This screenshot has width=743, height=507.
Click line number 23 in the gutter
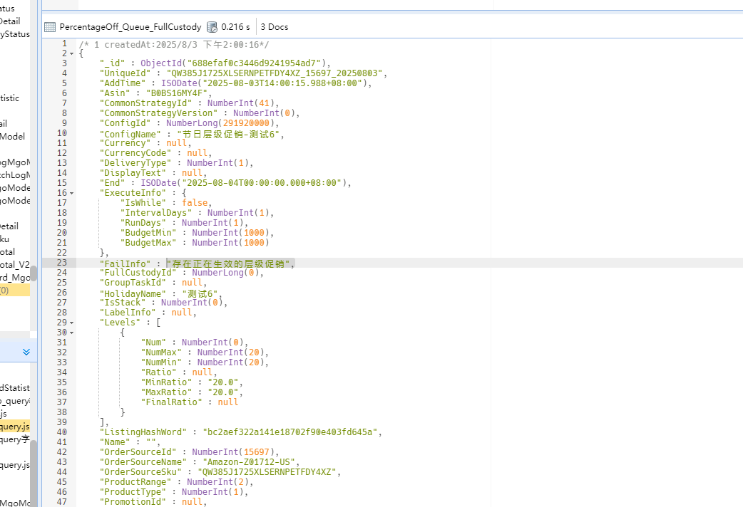tap(61, 263)
